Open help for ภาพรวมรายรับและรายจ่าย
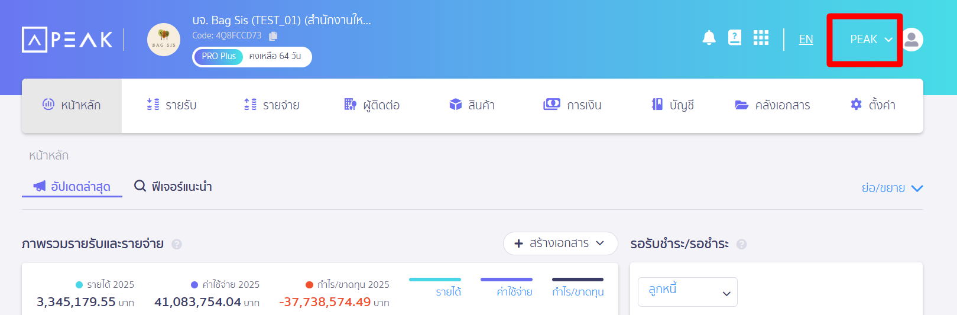Viewport: 957px width, 315px height. pos(177,244)
